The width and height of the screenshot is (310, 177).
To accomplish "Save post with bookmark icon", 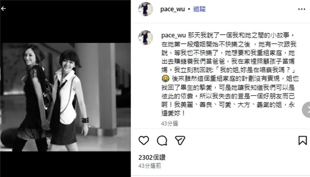I will [303, 141].
